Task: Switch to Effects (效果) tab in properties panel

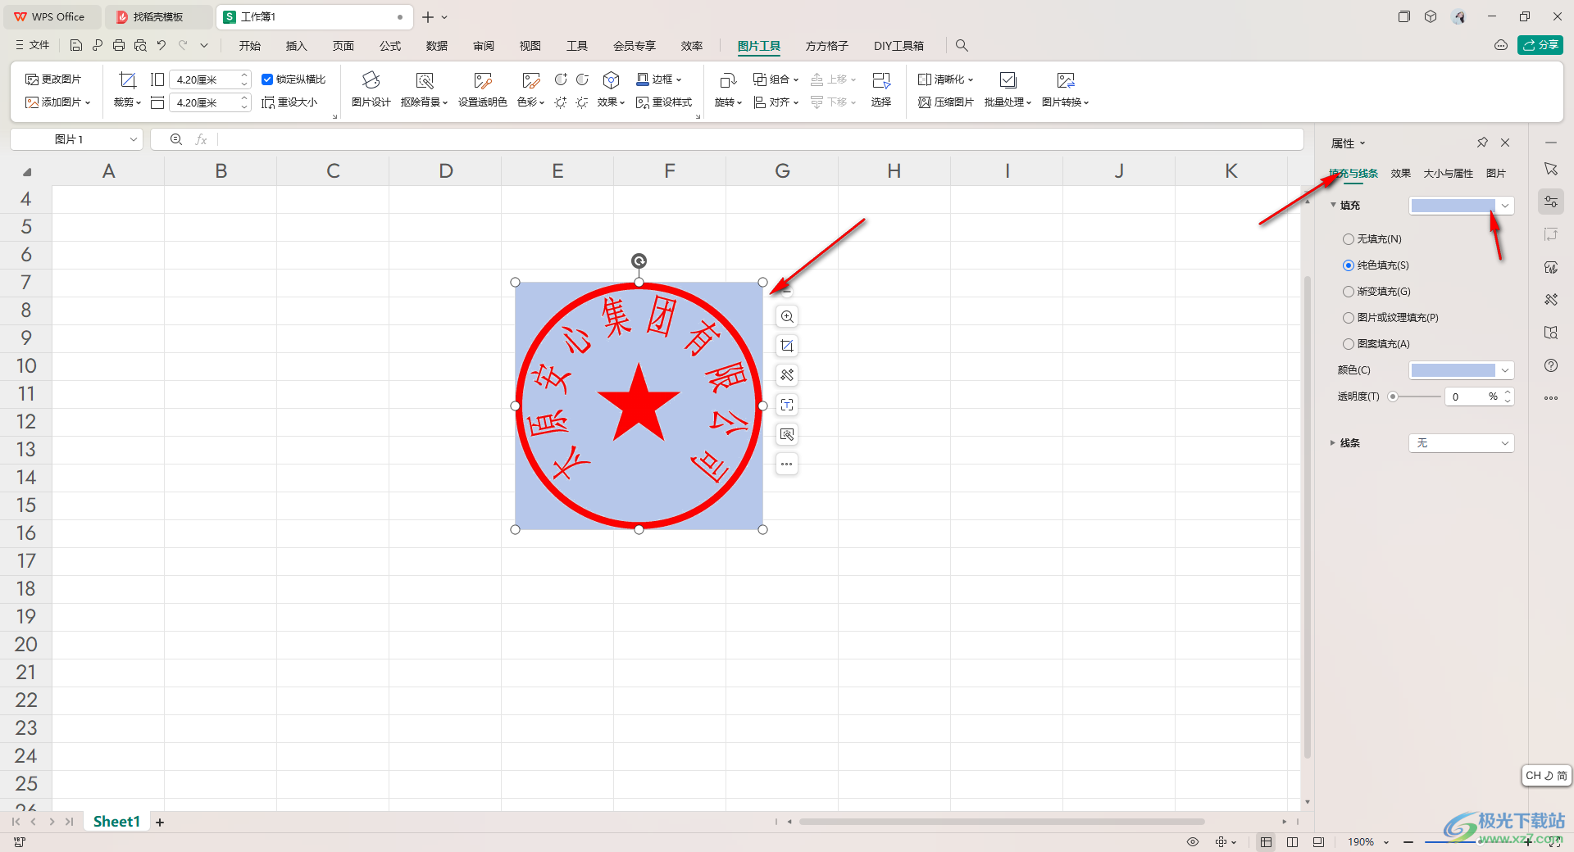Action: 1400,174
